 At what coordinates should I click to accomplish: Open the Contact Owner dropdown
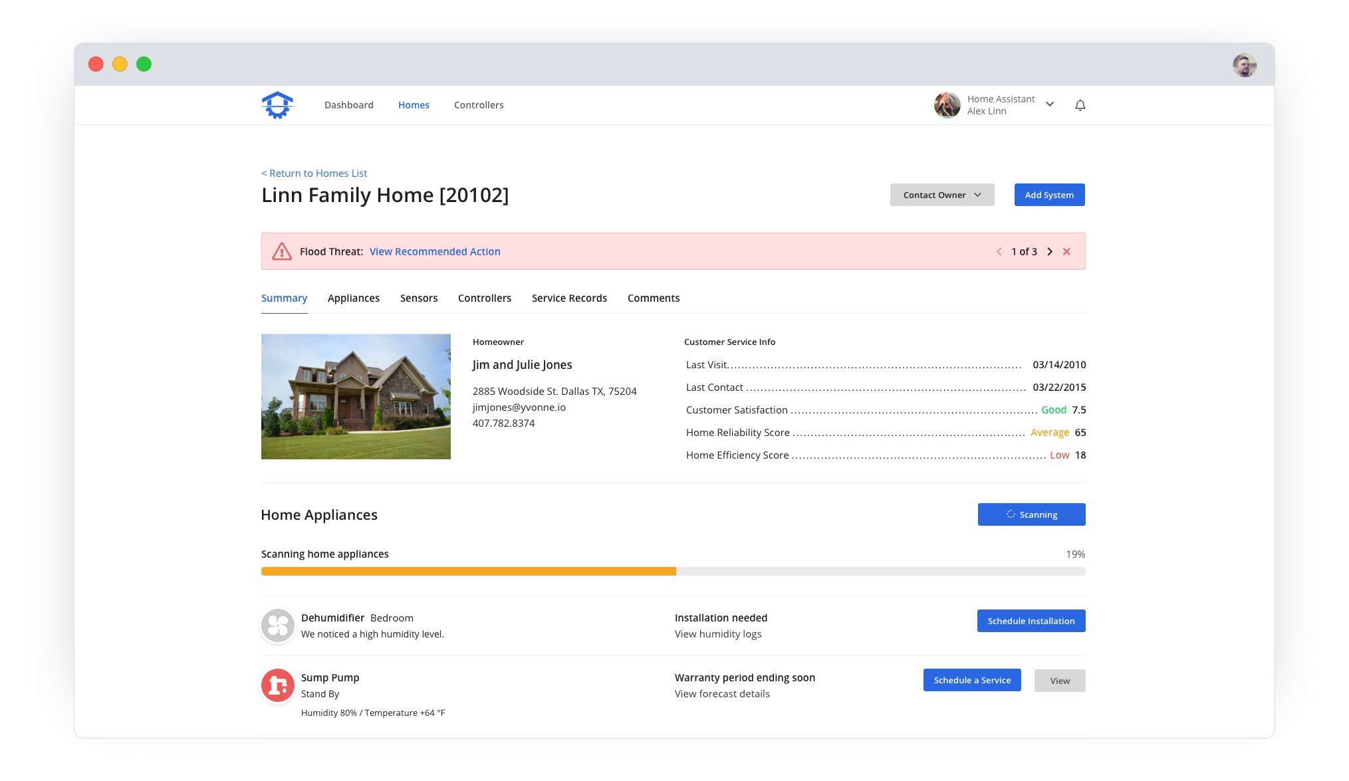pos(942,195)
